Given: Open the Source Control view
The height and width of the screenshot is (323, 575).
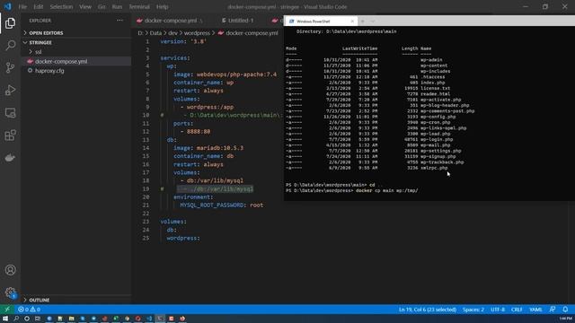Looking at the screenshot, I should tap(10, 68).
